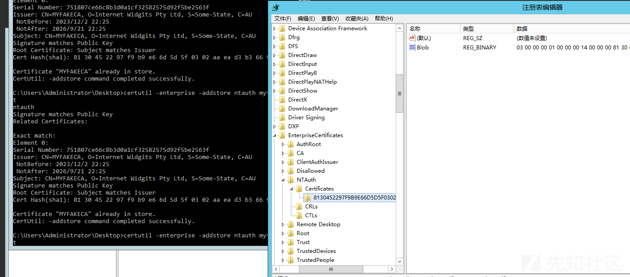Select the DirectDraw folder icon
This screenshot has width=630, height=277.
[x=282, y=55]
